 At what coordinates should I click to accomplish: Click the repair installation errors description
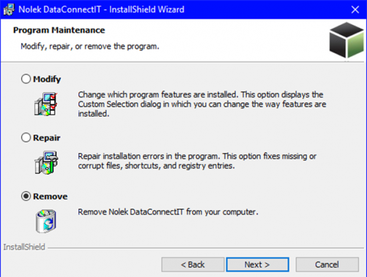[x=197, y=161]
